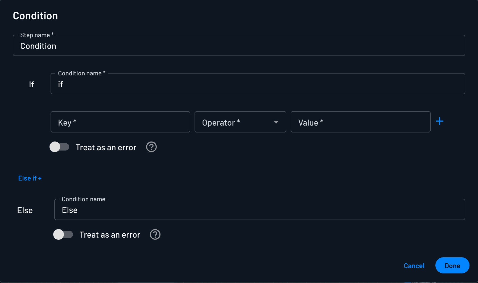Open the Operator dropdown
Viewport: 478px width, 283px height.
pos(240,122)
